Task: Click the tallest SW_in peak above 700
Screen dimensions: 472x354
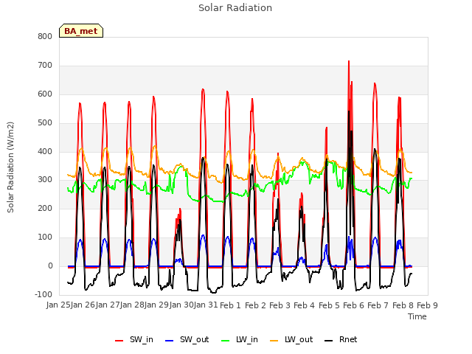Action: tap(349, 61)
